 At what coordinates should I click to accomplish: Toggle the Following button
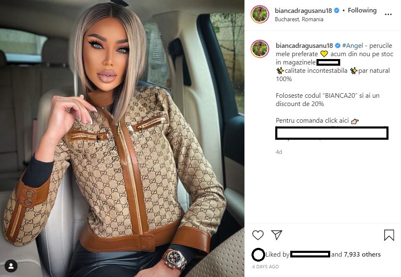[362, 10]
